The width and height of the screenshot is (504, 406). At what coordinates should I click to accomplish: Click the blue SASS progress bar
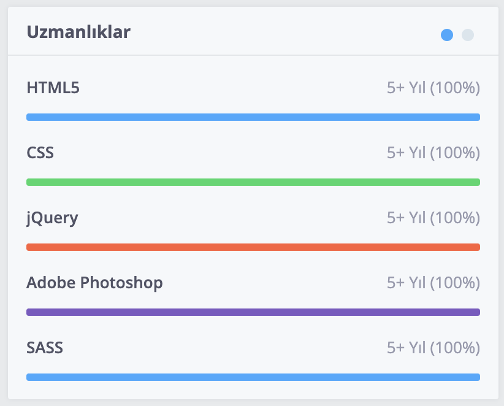[x=253, y=377]
